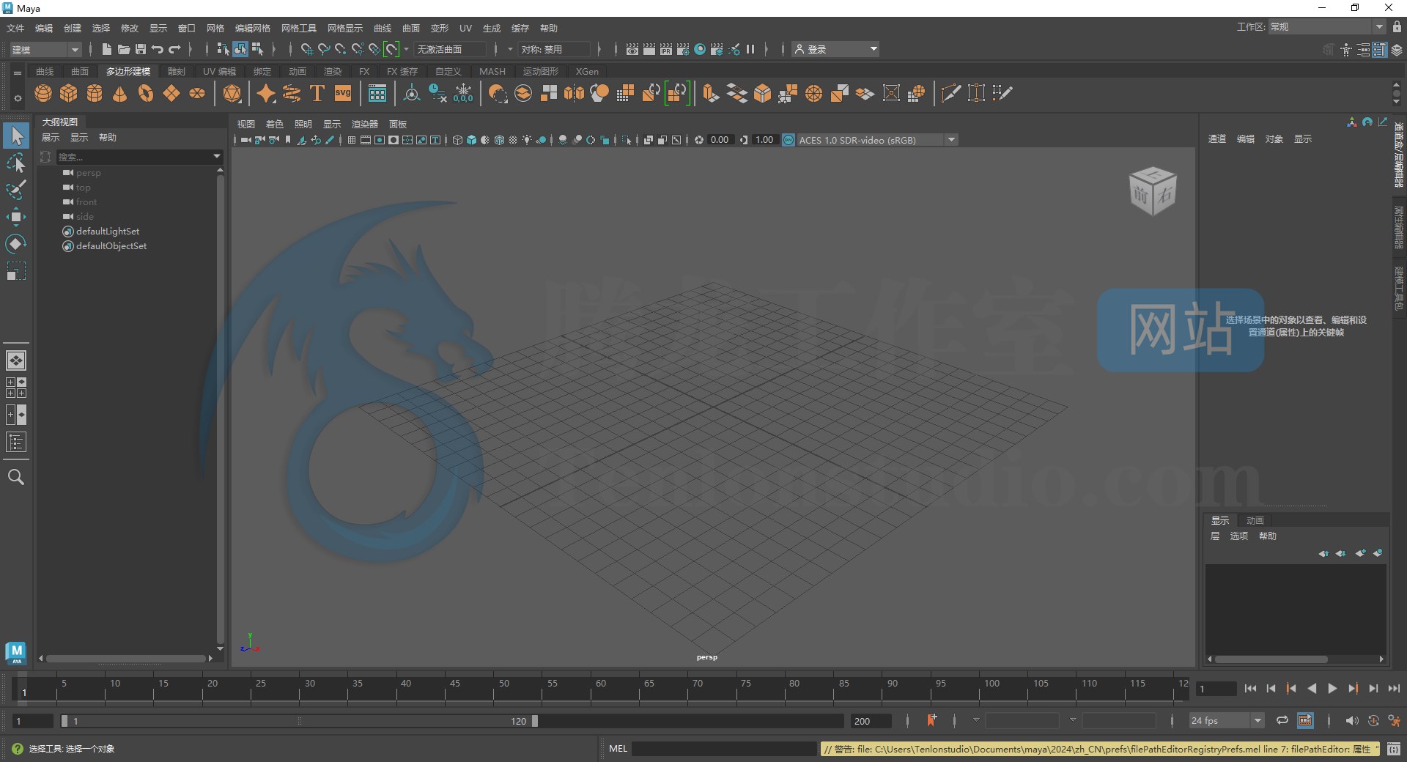The width and height of the screenshot is (1407, 762).
Task: Click the outliner horizontal scrollbar
Action: click(x=126, y=658)
